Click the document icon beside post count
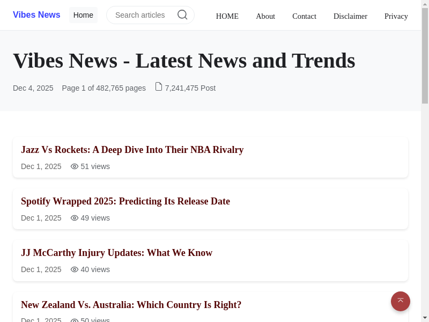The height and width of the screenshot is (322, 429). tap(158, 86)
